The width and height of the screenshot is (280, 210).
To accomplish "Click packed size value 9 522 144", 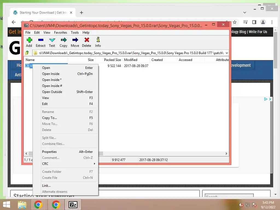I will point(114,66).
